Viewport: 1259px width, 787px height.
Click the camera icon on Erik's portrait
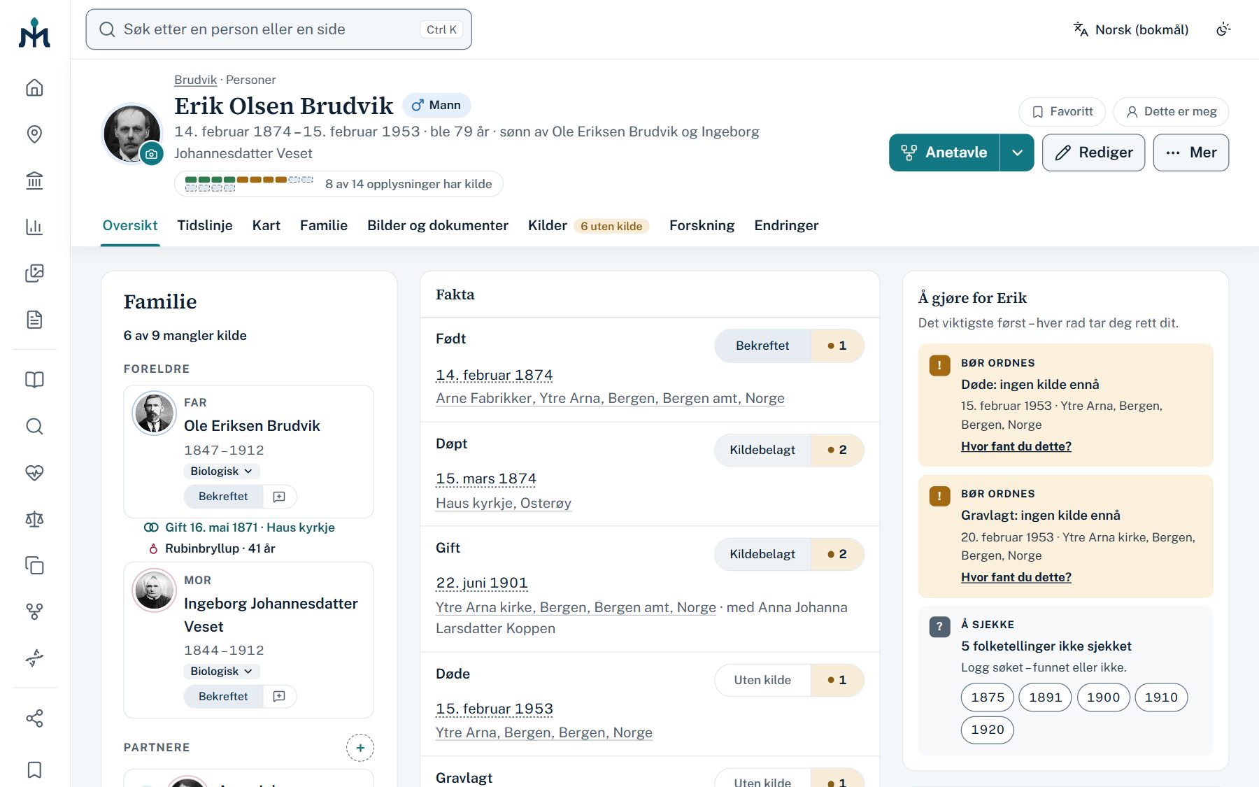tap(151, 154)
